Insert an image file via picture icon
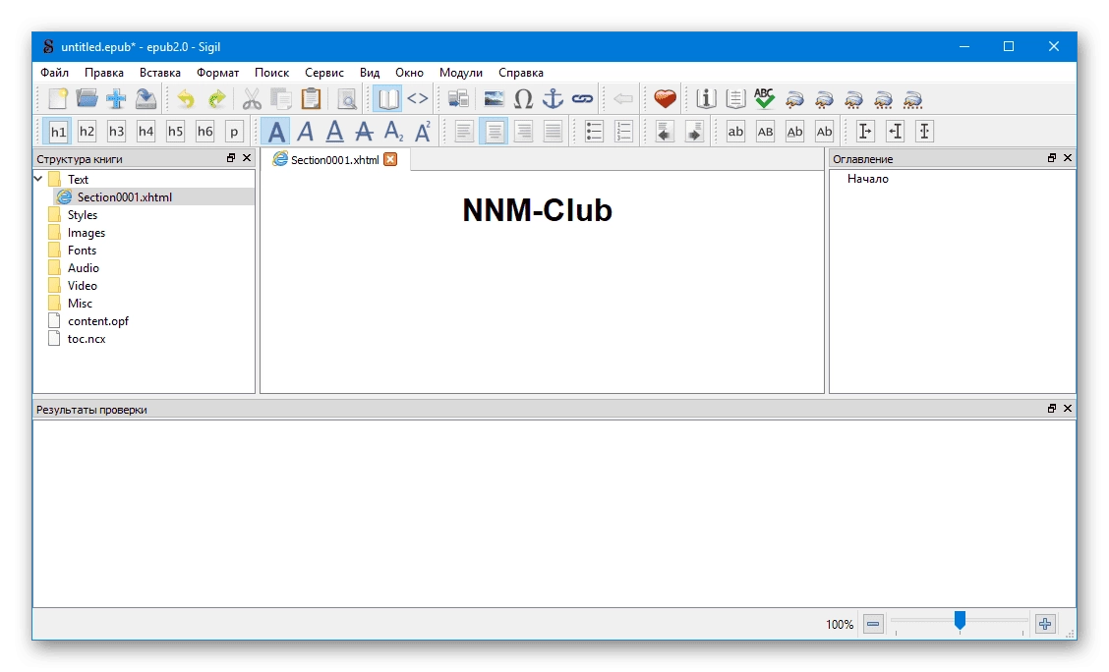 (x=494, y=99)
